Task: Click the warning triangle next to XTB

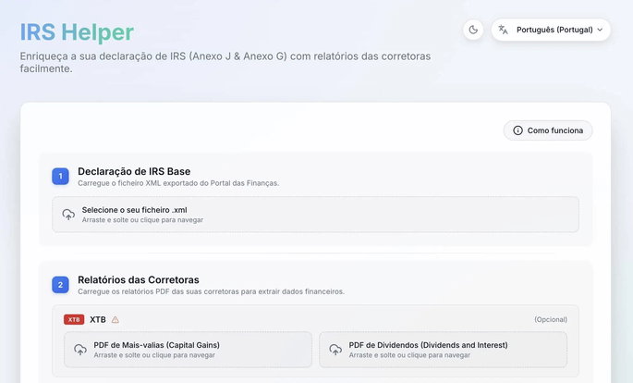Action: pos(116,320)
